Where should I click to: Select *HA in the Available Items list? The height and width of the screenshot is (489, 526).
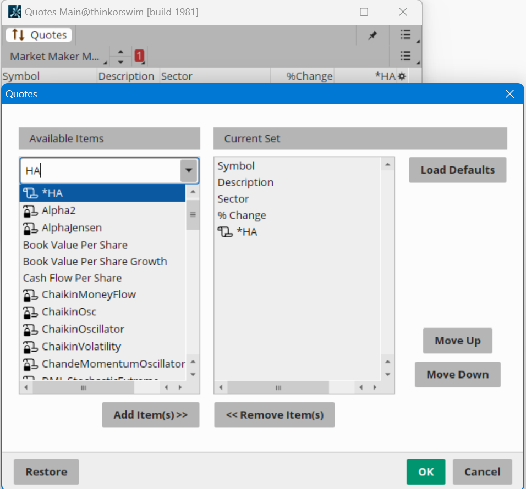(x=103, y=193)
